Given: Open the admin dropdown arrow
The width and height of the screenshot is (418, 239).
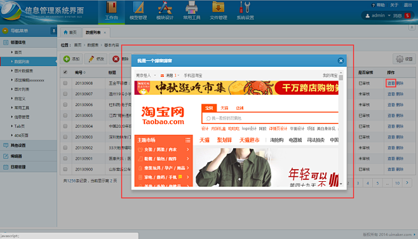Looking at the screenshot, I should 389,15.
